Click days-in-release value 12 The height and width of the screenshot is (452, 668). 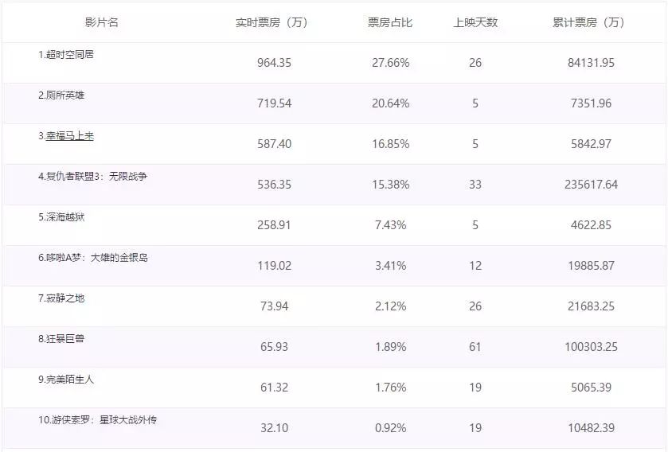[475, 266]
